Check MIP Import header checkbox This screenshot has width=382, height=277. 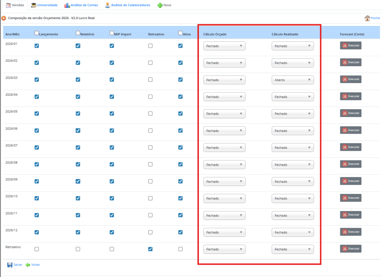[x=112, y=33]
